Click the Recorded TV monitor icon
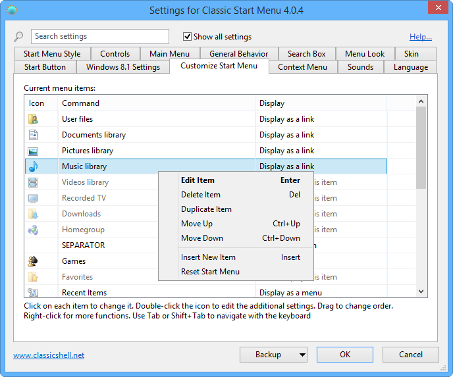 click(33, 198)
